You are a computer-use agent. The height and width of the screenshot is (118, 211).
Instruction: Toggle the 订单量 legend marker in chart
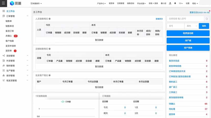pyautogui.click(x=63, y=102)
